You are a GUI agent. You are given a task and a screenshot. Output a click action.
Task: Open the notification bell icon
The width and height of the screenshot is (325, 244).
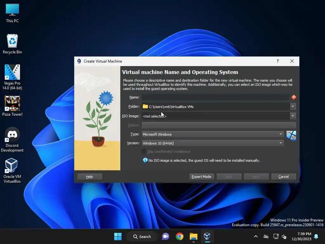click(x=316, y=236)
